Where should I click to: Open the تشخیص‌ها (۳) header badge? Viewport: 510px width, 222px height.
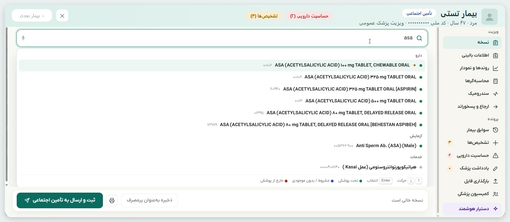click(x=264, y=16)
